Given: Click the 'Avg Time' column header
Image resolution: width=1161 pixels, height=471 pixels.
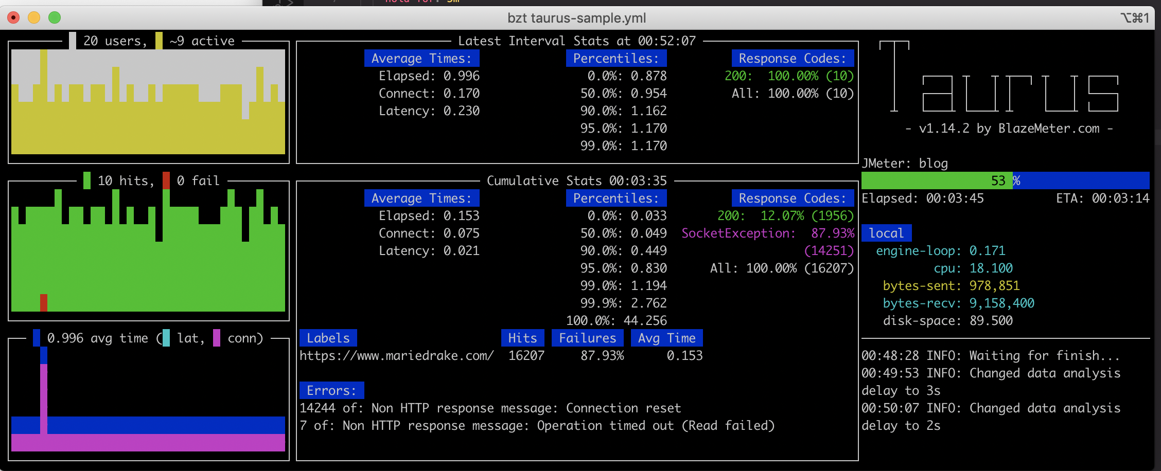Looking at the screenshot, I should pos(667,338).
